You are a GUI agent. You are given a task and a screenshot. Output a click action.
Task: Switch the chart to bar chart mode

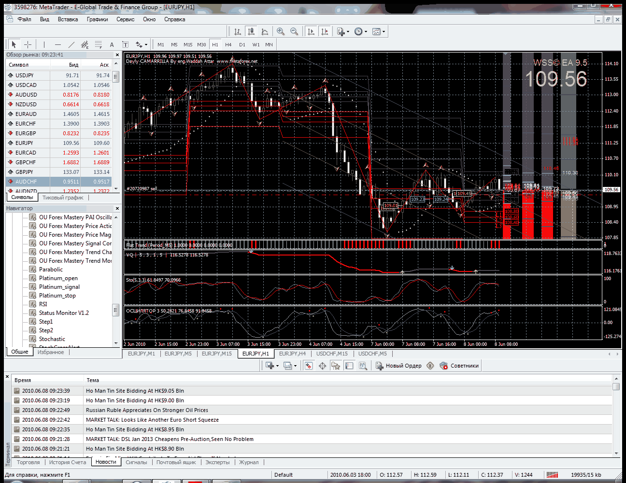(238, 31)
